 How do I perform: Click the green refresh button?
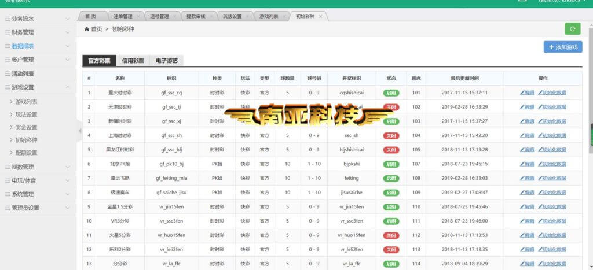[x=573, y=29]
